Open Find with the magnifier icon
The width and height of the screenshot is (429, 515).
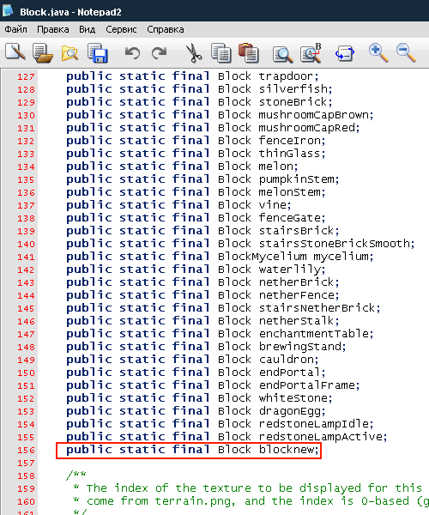coord(282,53)
